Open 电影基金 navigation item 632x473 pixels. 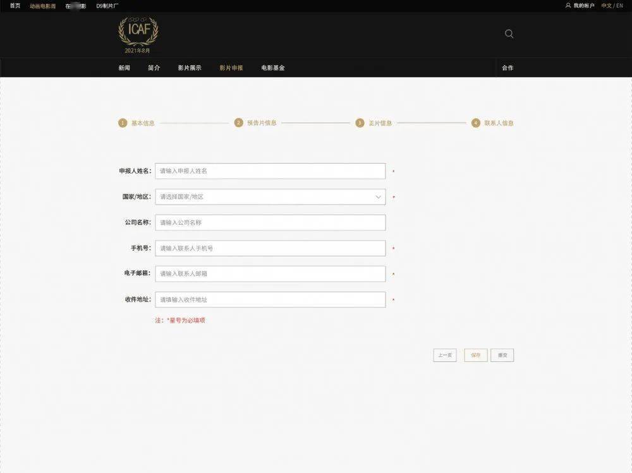pos(273,68)
